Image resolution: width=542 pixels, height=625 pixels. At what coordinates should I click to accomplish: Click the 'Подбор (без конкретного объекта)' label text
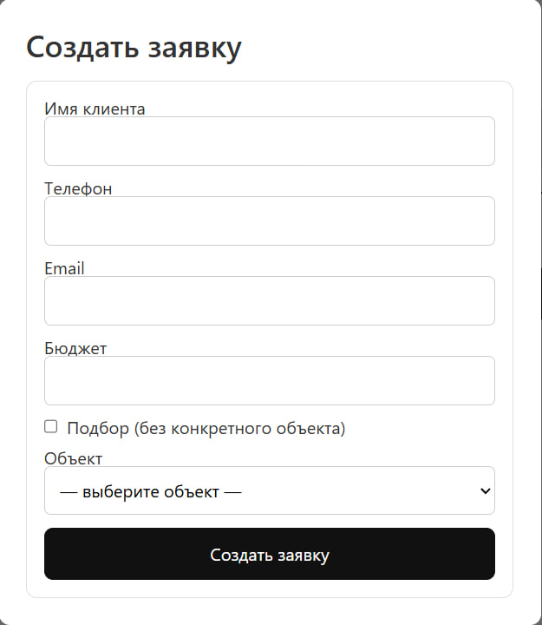(x=206, y=428)
